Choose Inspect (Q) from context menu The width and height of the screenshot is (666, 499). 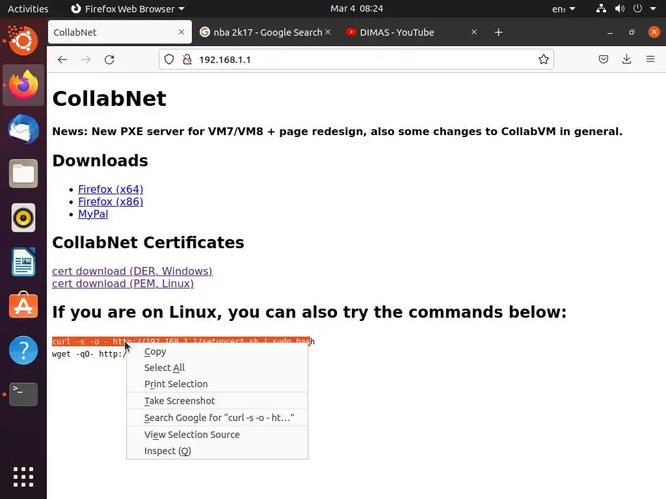[217, 451]
